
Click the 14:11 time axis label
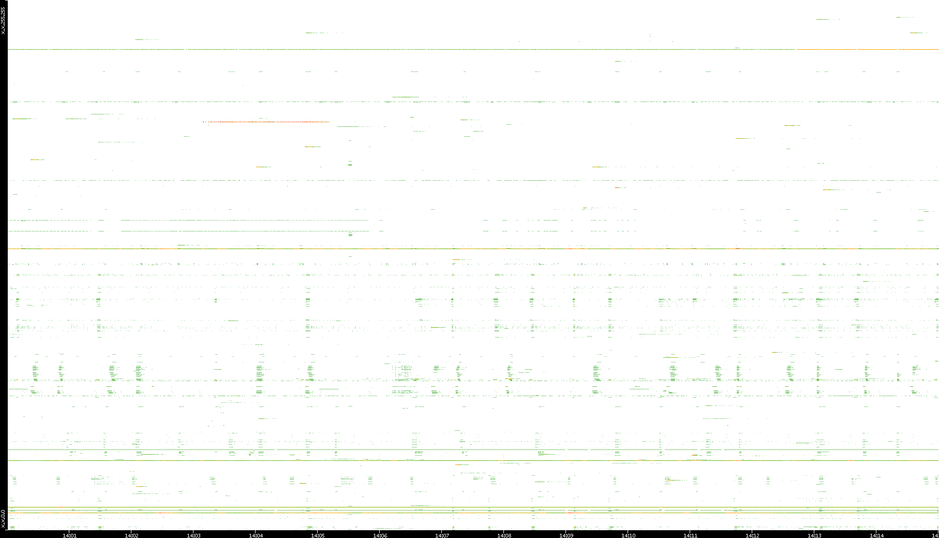[690, 535]
